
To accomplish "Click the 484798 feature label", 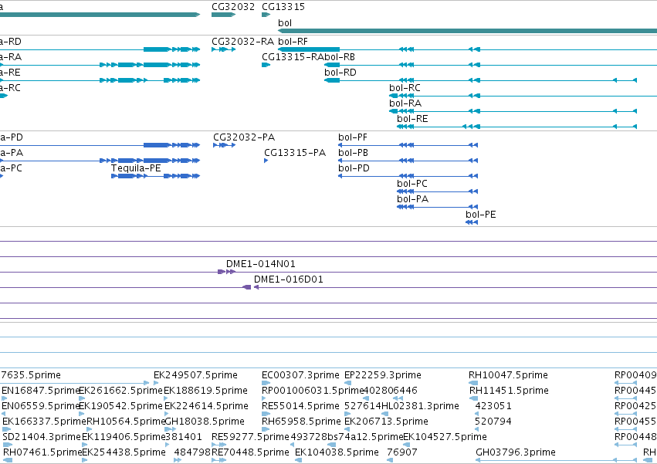I will click(192, 452).
